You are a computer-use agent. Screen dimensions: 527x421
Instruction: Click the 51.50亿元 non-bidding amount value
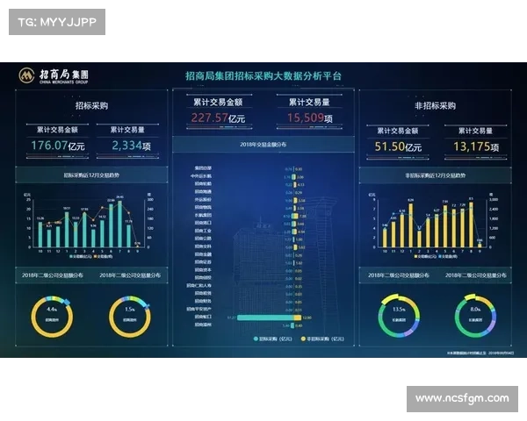click(x=398, y=146)
